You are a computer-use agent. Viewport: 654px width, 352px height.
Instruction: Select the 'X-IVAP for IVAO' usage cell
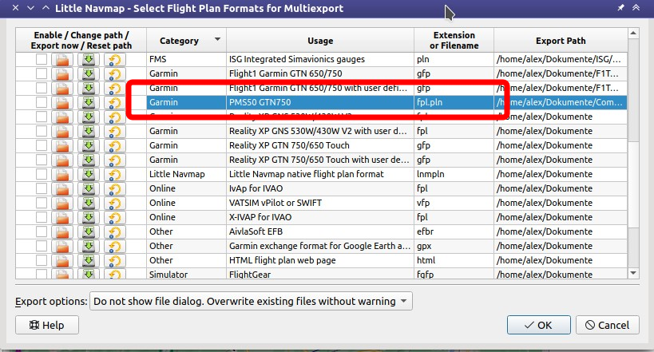pos(320,217)
